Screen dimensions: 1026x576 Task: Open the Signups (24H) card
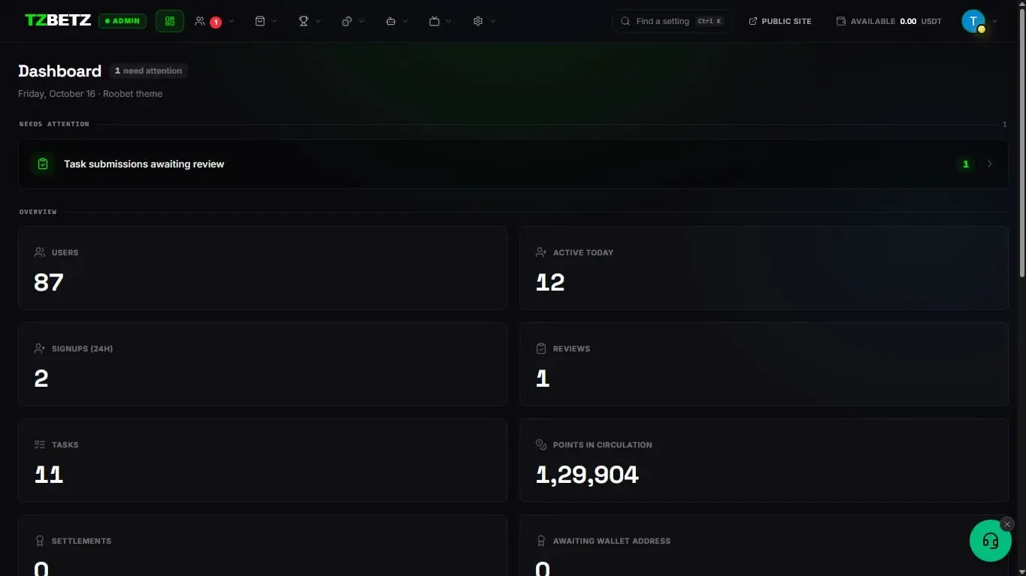[262, 364]
